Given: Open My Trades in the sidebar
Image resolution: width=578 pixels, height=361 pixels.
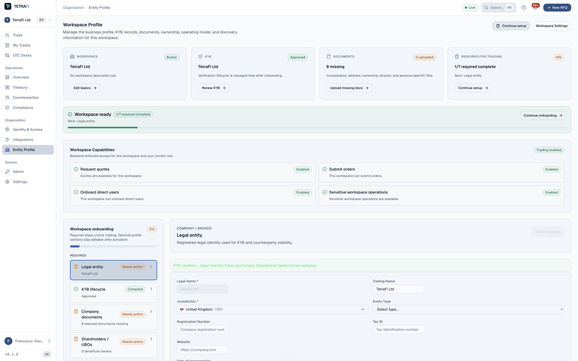Looking at the screenshot, I should pos(28,45).
